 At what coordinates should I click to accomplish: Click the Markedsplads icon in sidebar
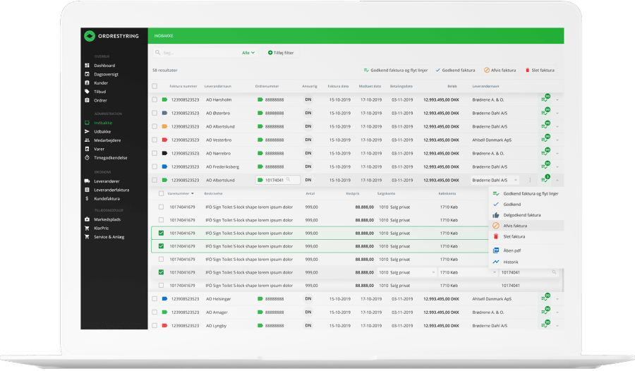pyautogui.click(x=87, y=219)
